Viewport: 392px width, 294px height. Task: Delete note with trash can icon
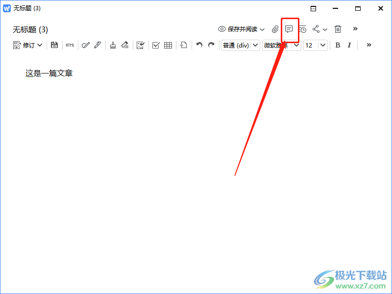pos(338,29)
